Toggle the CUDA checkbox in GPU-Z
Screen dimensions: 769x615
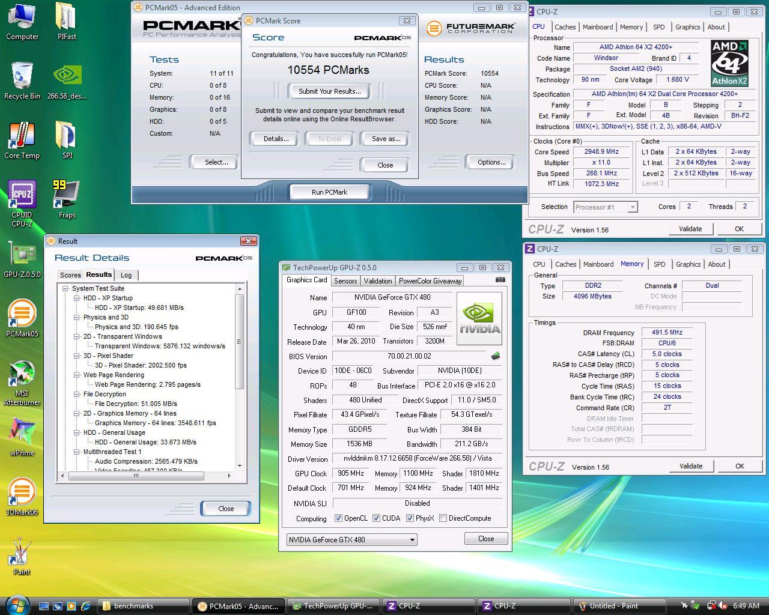click(376, 518)
